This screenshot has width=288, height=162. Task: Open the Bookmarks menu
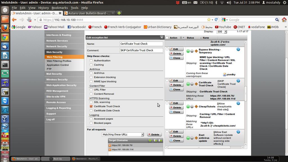pos(59,8)
